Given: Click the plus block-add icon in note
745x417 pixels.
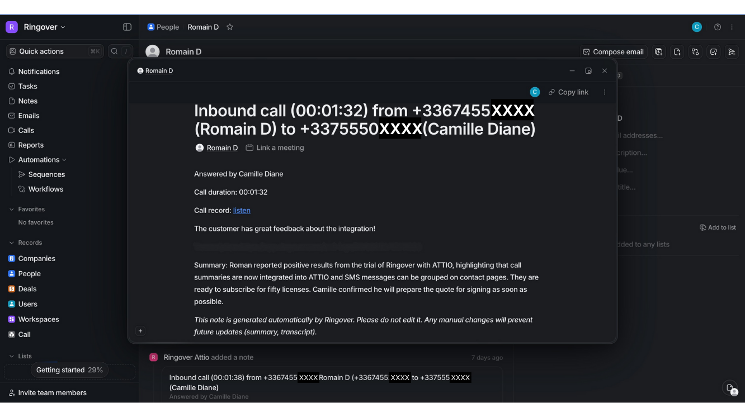Looking at the screenshot, I should 140,331.
